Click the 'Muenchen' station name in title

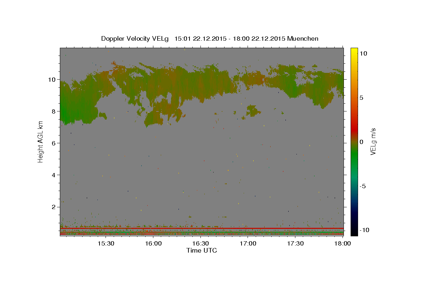303,39
